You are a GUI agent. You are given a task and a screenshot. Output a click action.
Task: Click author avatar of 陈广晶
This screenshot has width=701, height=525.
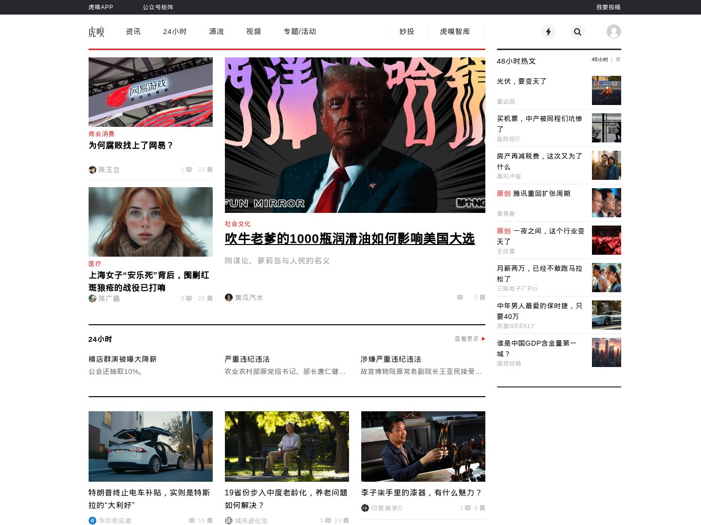click(92, 298)
